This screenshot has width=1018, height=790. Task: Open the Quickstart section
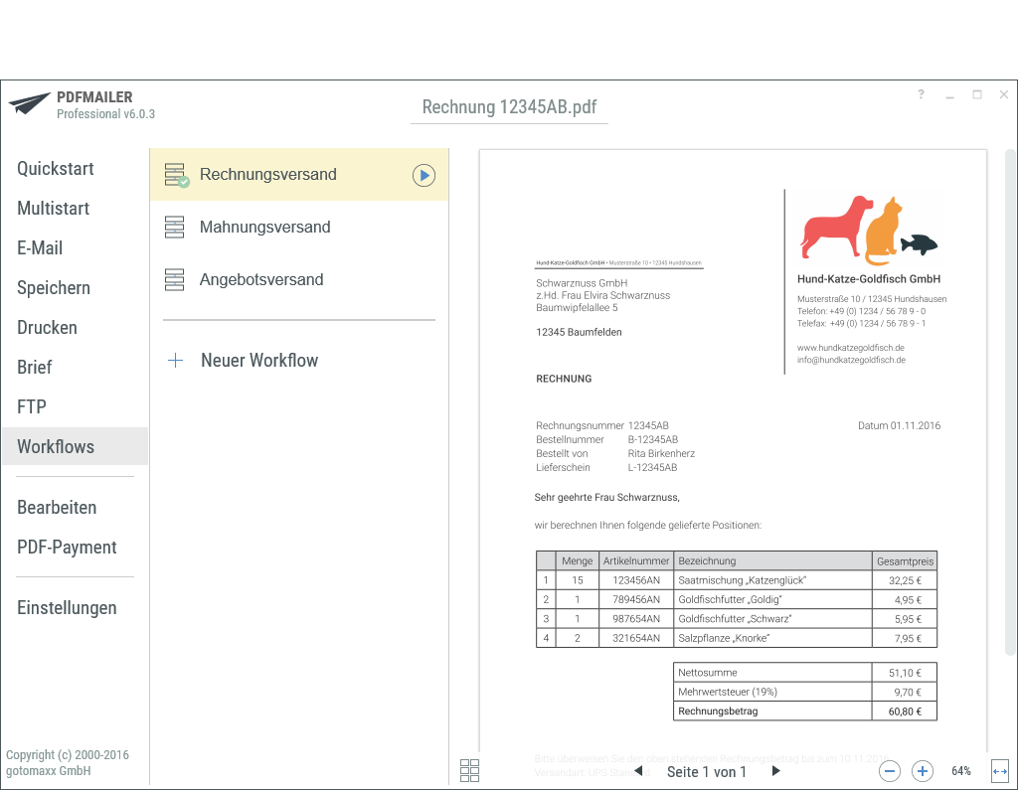tap(56, 169)
